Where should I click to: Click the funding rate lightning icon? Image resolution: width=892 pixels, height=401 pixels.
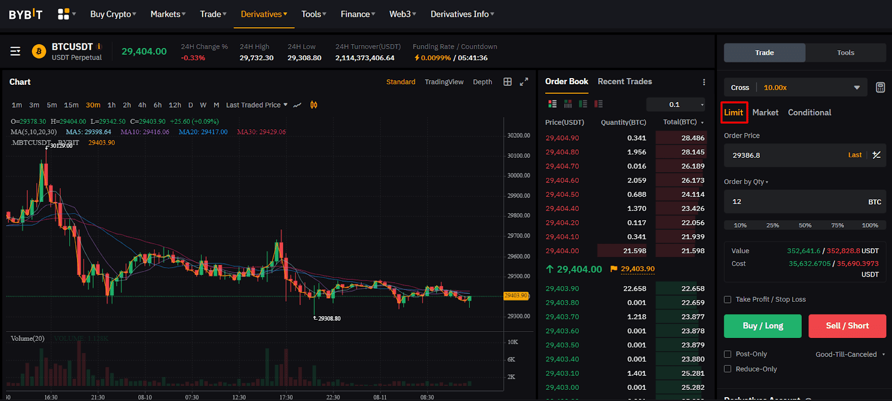click(417, 57)
